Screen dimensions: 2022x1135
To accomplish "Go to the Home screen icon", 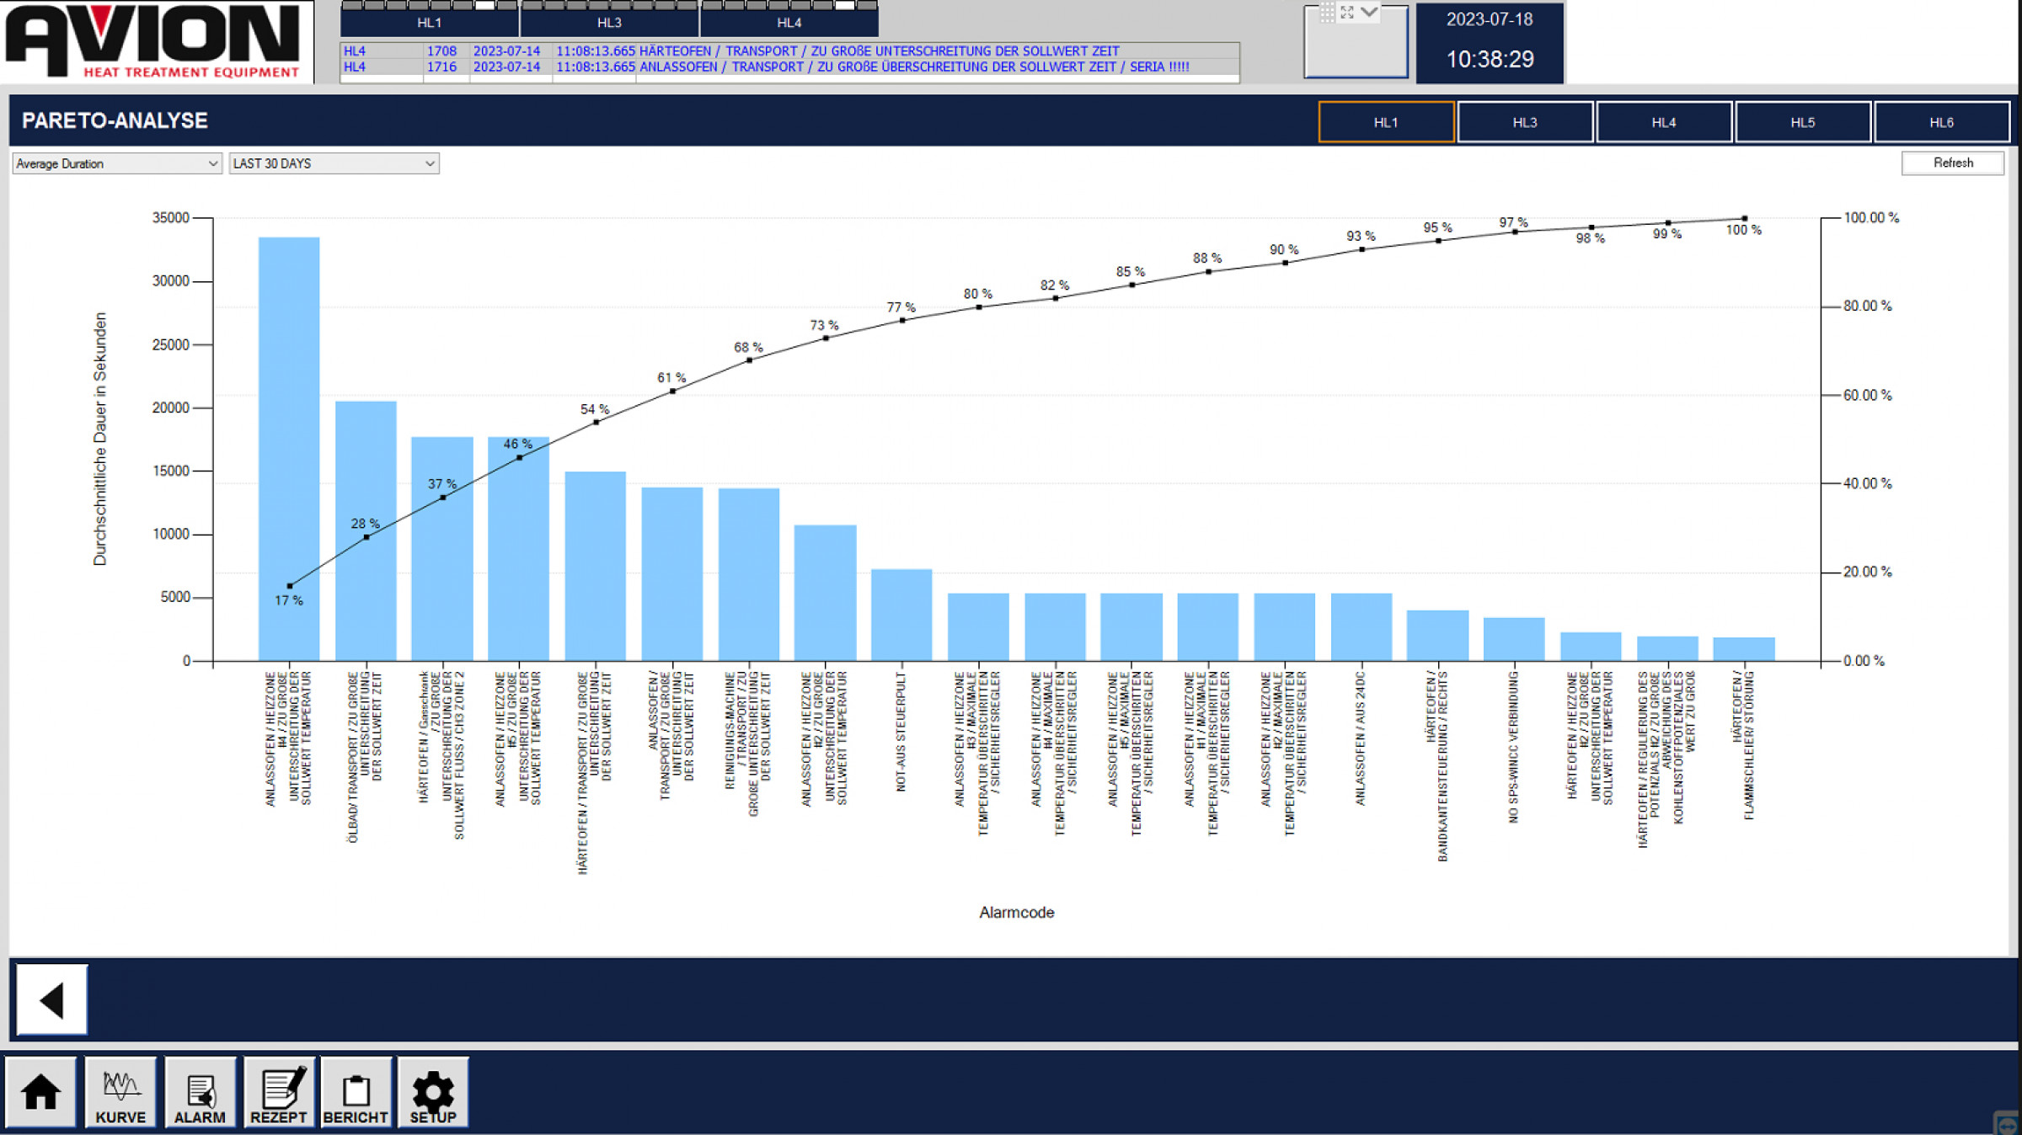I will tap(40, 1092).
